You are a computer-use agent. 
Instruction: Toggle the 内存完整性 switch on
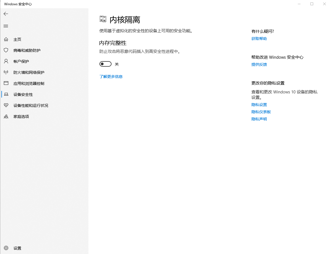tap(106, 64)
